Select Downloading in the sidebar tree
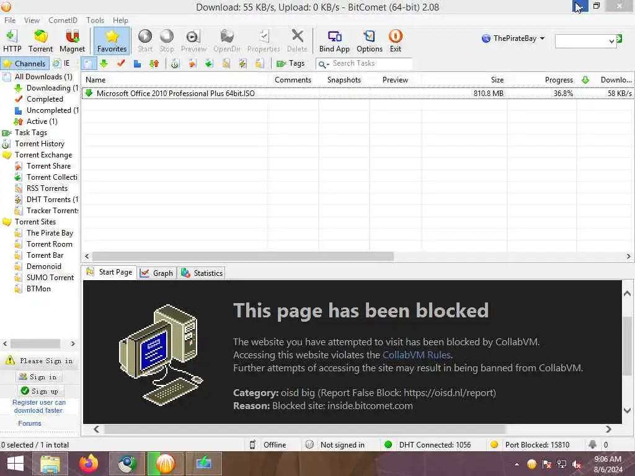Viewport: 635px width, 476px height. [x=51, y=88]
